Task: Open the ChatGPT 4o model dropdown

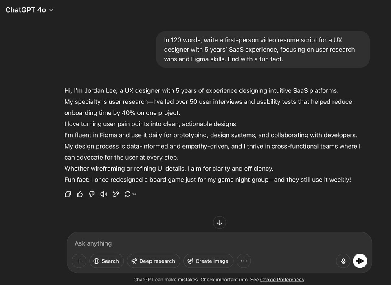Action: point(29,10)
